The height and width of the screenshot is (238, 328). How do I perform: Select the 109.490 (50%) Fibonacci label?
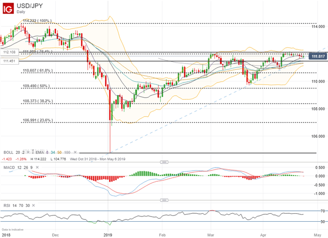[x=36, y=86]
